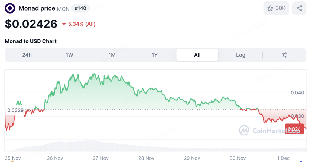Click the Monad purple logo icon
The image size is (312, 162).
tap(10, 8)
